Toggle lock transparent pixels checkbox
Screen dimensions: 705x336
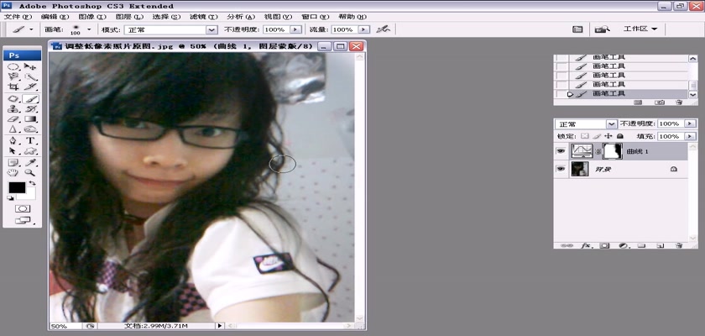pos(585,136)
